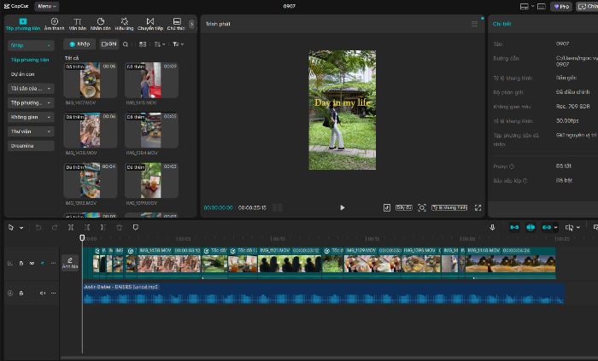
Task: Mute the audio track speaker
Action: 43,294
